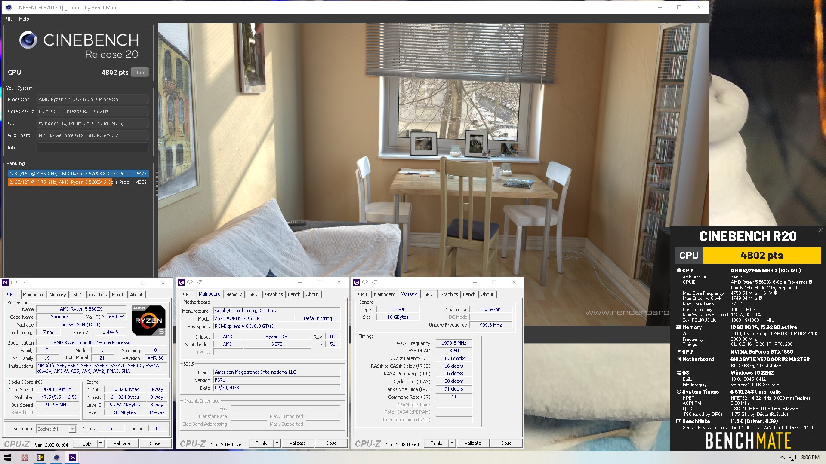This screenshot has width=826, height=464.
Task: Click Core Speed value 4748.89 MHz
Action: pos(57,389)
